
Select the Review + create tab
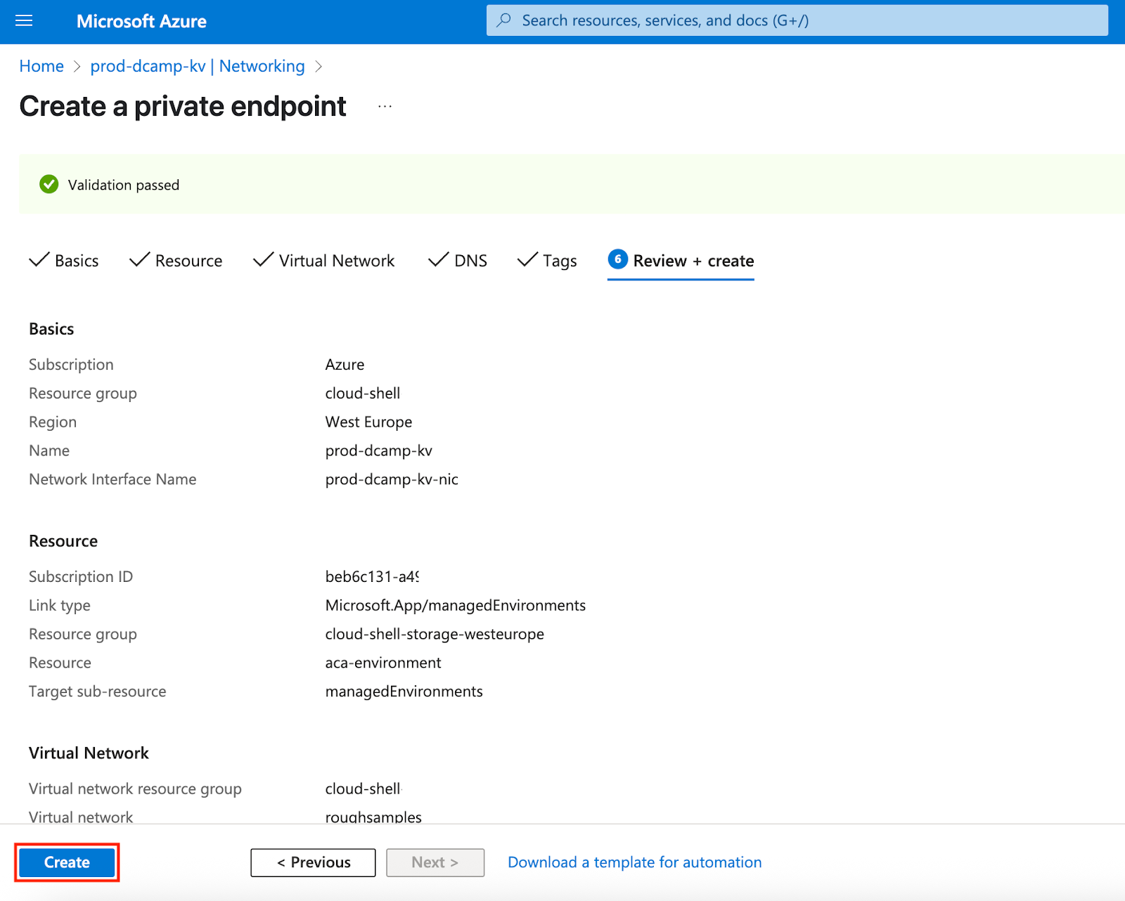pos(681,261)
